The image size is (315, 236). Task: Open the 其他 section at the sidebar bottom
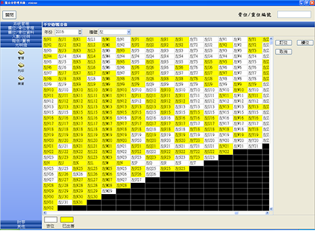[x=21, y=227]
